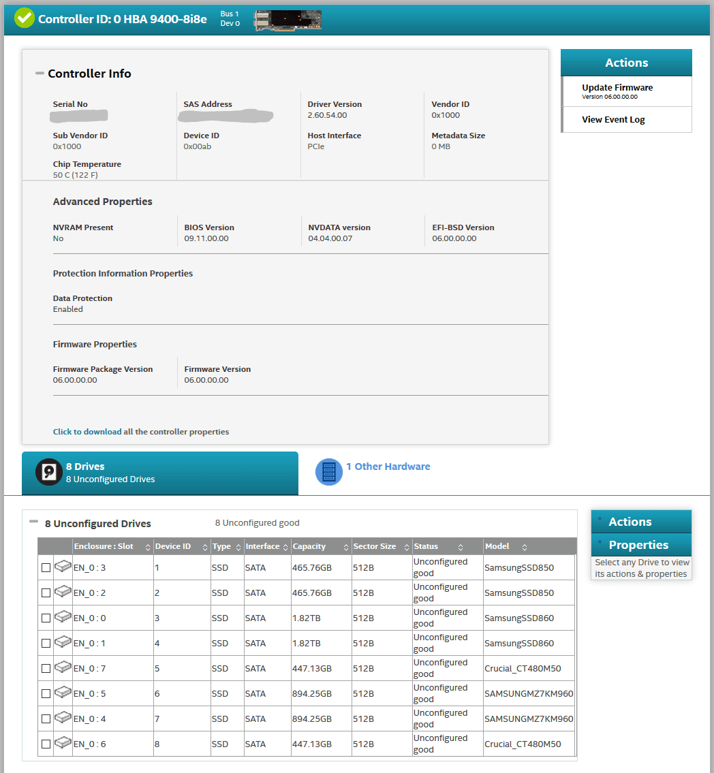Click Data Protection value Enabled
This screenshot has height=773, width=714.
tap(67, 309)
